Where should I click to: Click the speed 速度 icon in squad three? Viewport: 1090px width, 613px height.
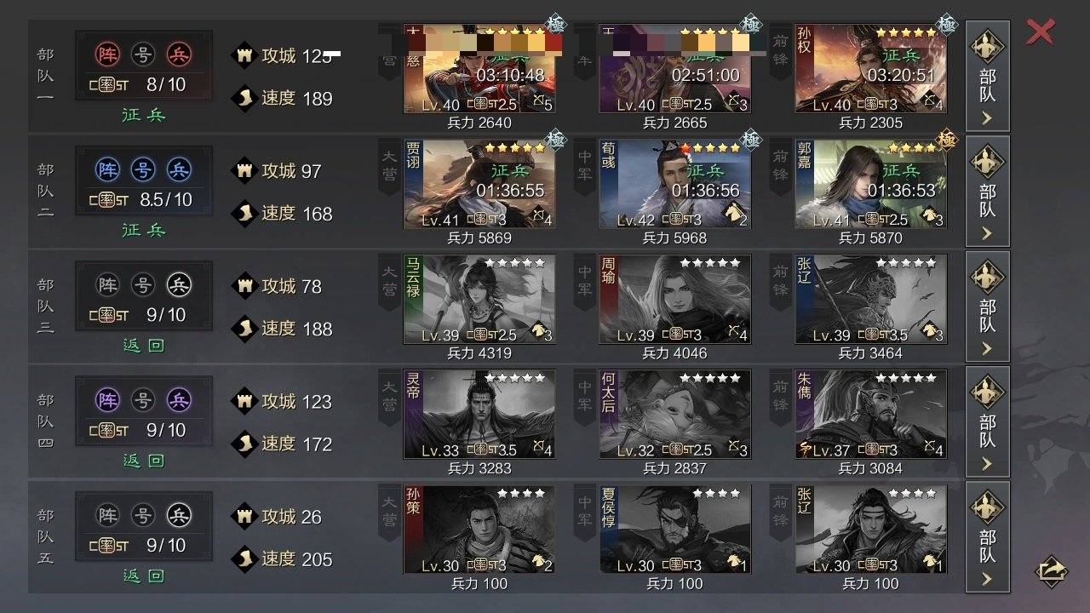click(245, 328)
